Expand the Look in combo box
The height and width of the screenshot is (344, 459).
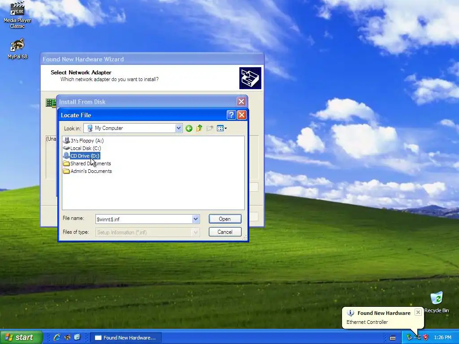tap(178, 128)
